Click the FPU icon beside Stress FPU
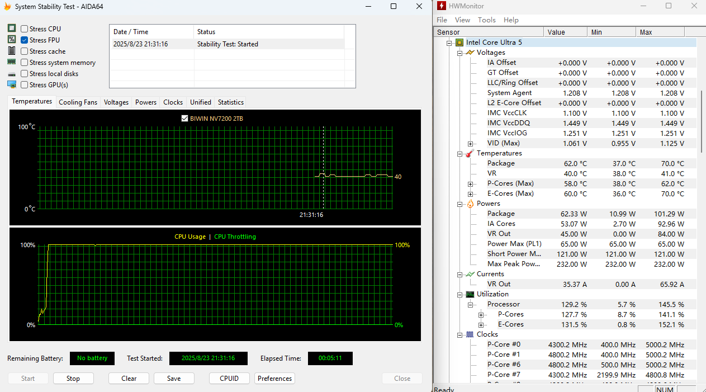 pos(11,40)
